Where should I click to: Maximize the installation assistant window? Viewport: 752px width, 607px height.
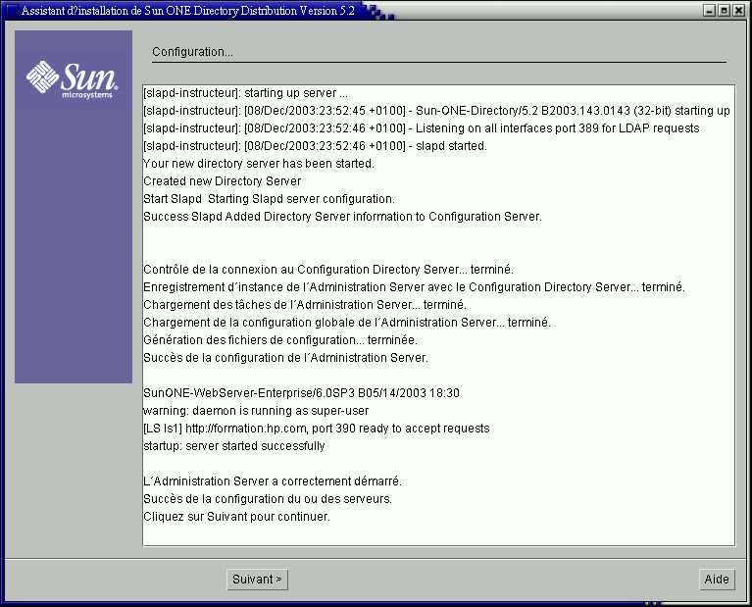724,10
